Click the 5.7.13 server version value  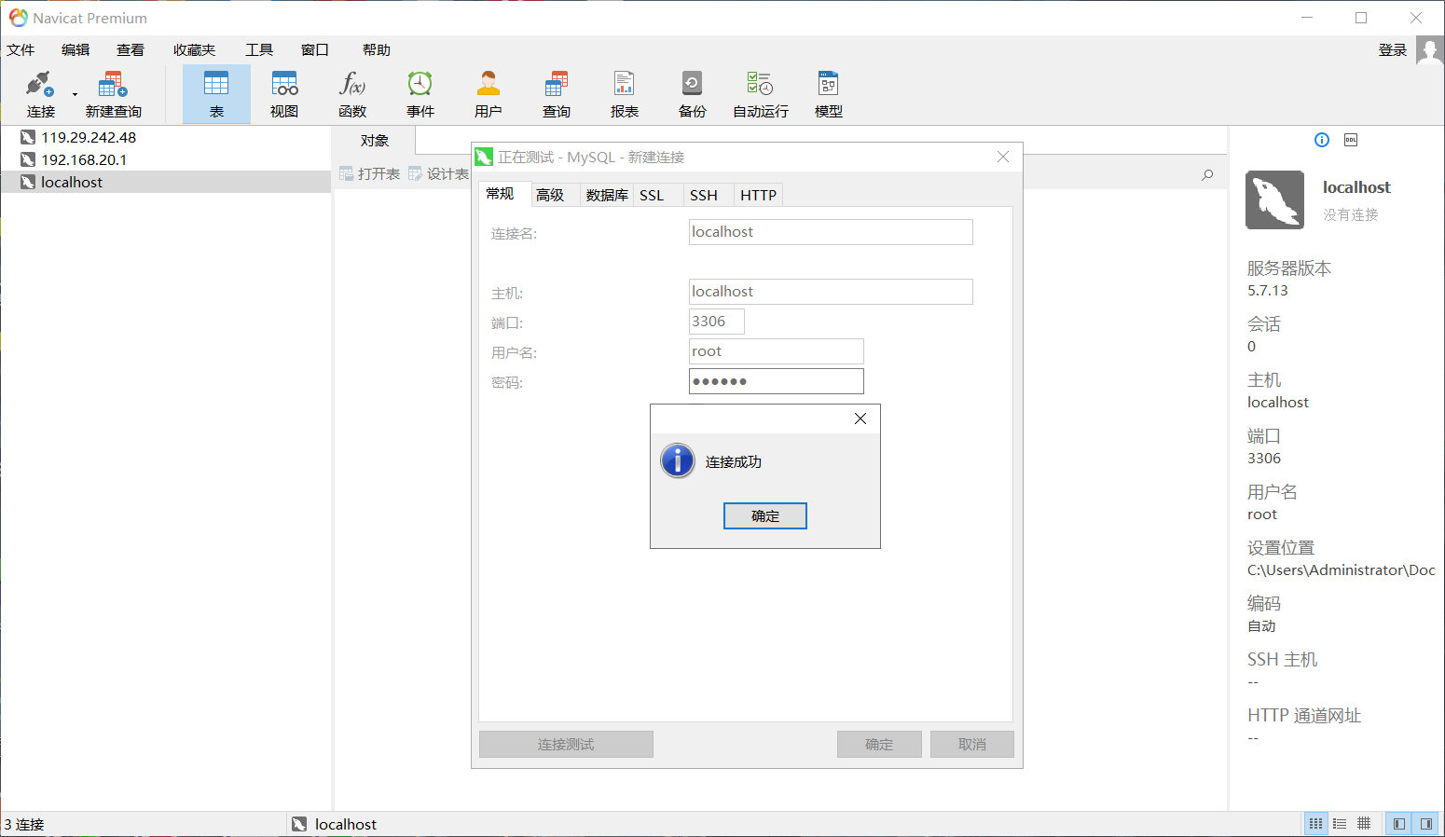[1268, 290]
